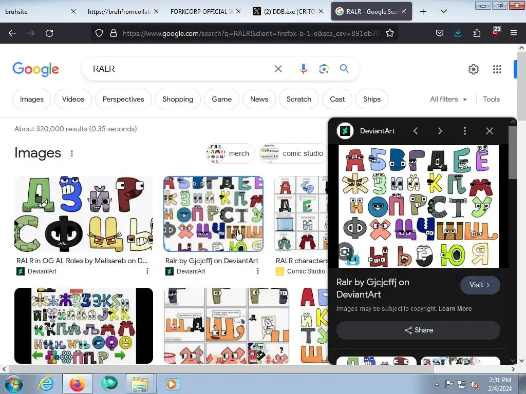The image size is (526, 394).
Task: Submit search with magnifier icon
Action: click(x=344, y=69)
